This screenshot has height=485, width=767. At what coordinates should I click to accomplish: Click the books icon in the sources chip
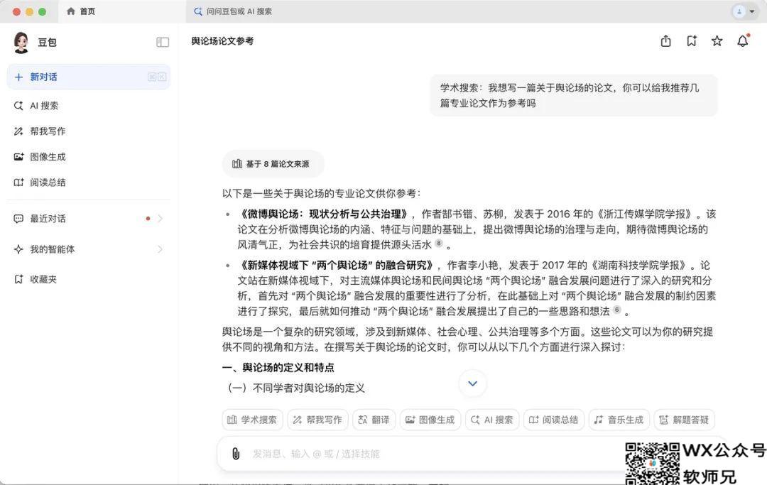pos(237,164)
